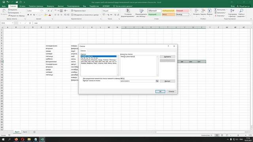
Task: Switch to the Лист2 sheet tab
Action: point(25,132)
